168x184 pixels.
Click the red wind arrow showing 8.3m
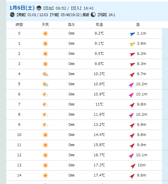132,64
